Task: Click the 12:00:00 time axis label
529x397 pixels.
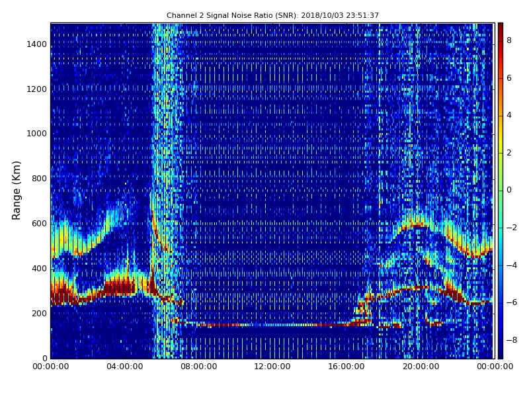Action: [272, 367]
